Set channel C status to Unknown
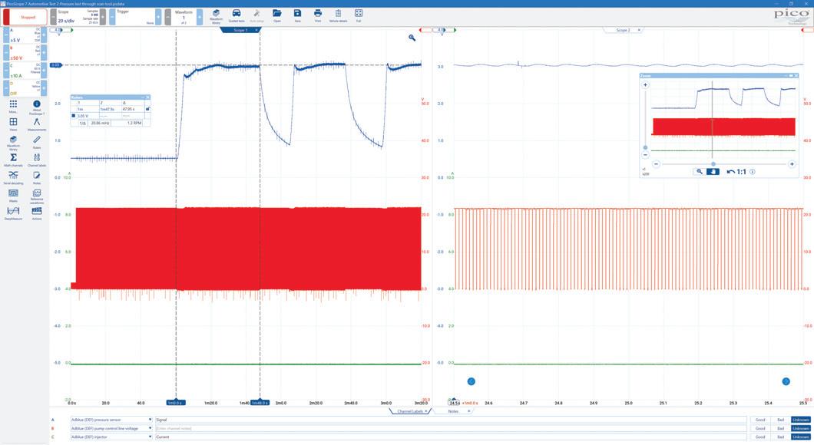Screen dimensions: 814x445 click(x=800, y=437)
